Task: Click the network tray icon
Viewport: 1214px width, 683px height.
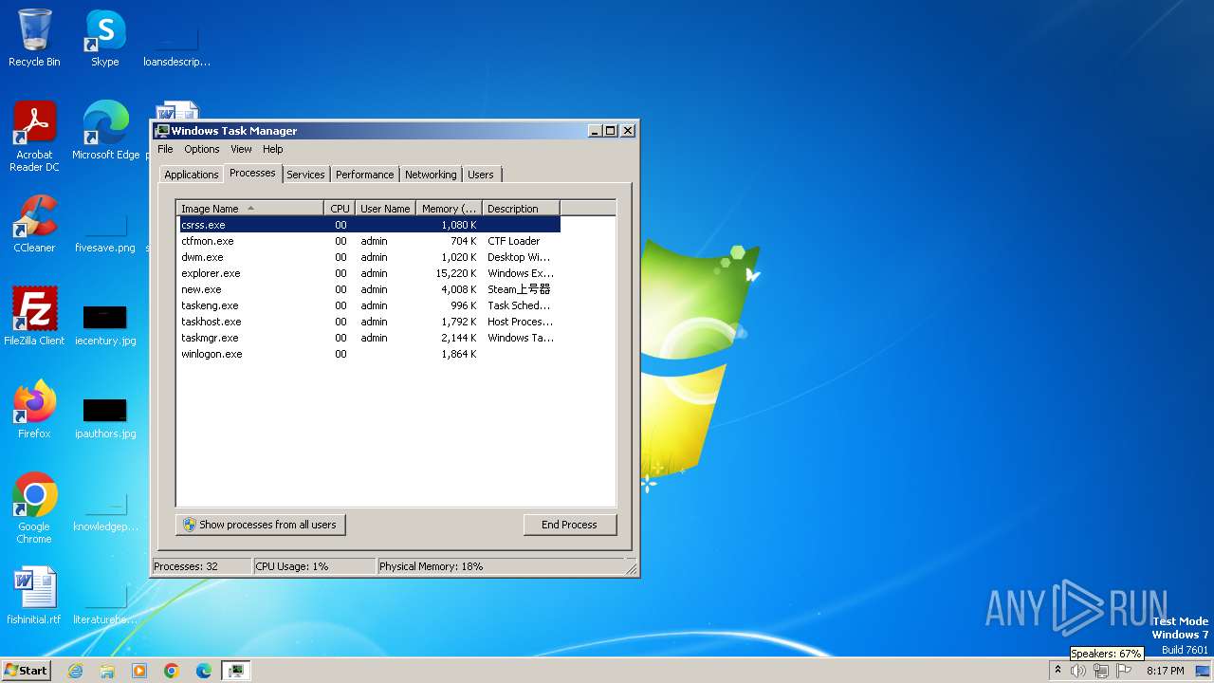Action: pos(1101,671)
